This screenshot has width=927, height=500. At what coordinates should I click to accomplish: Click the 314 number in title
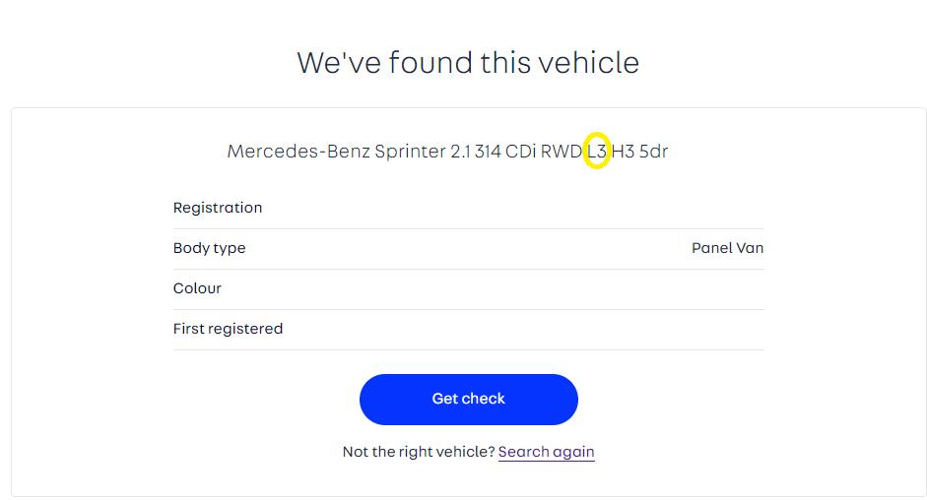[488, 152]
